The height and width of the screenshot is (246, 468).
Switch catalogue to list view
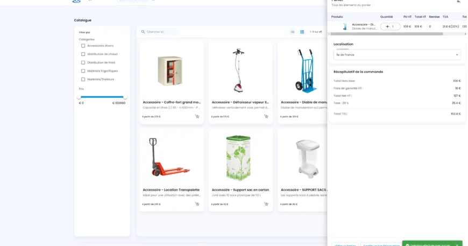pos(293,32)
